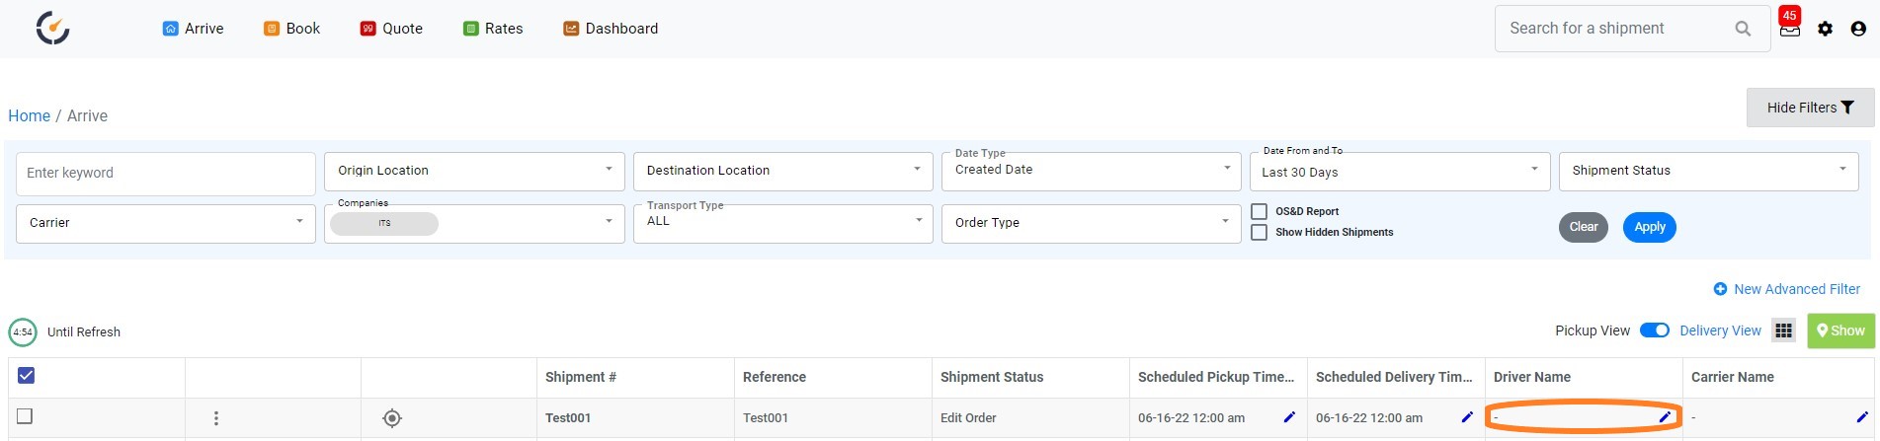The height and width of the screenshot is (441, 1880).
Task: Click the shipment search magnifier icon
Action: pyautogui.click(x=1743, y=29)
